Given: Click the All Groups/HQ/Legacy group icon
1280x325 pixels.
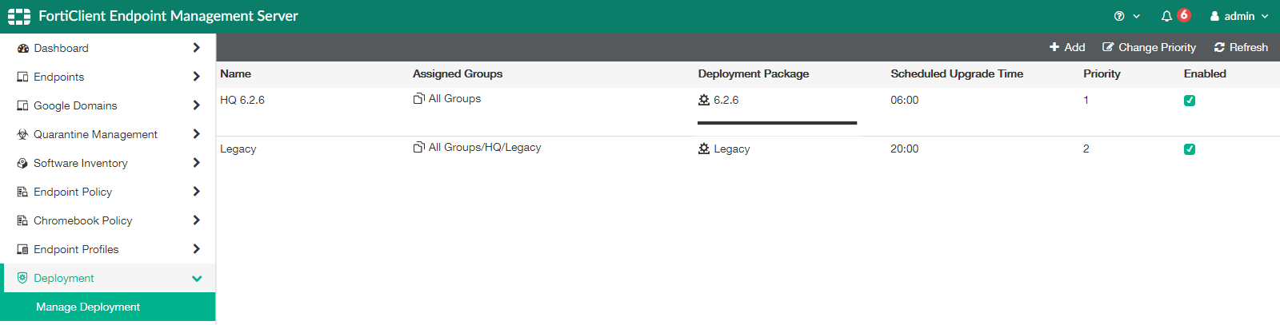Looking at the screenshot, I should point(418,147).
